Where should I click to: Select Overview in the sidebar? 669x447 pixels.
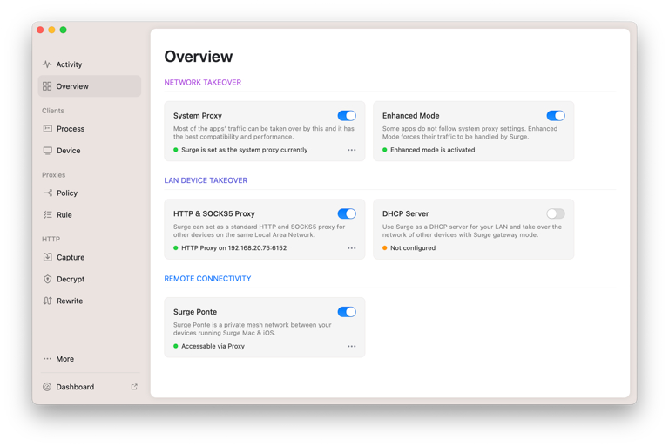(x=89, y=86)
